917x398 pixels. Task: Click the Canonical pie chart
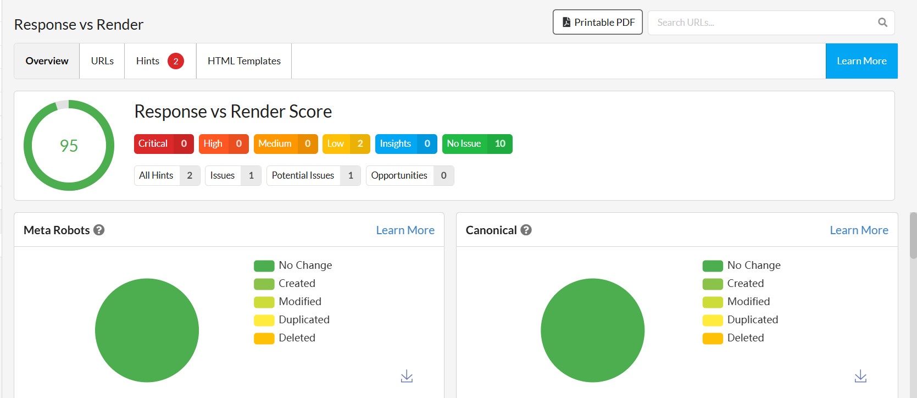pyautogui.click(x=592, y=330)
